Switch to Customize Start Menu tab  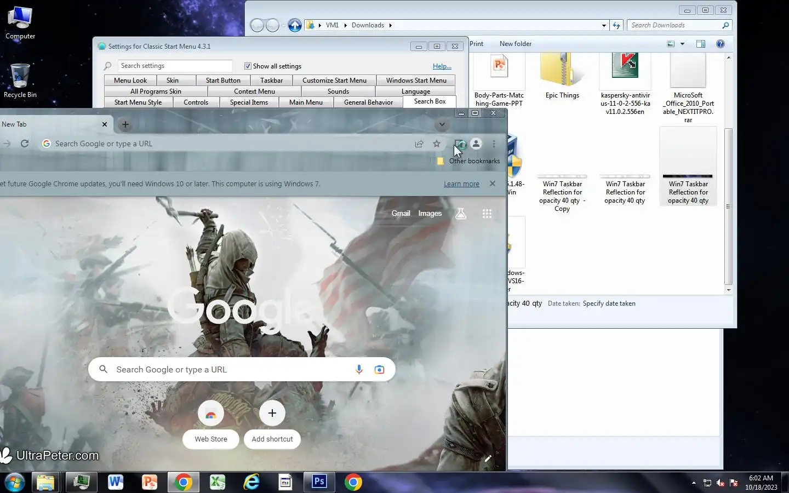[x=334, y=81]
